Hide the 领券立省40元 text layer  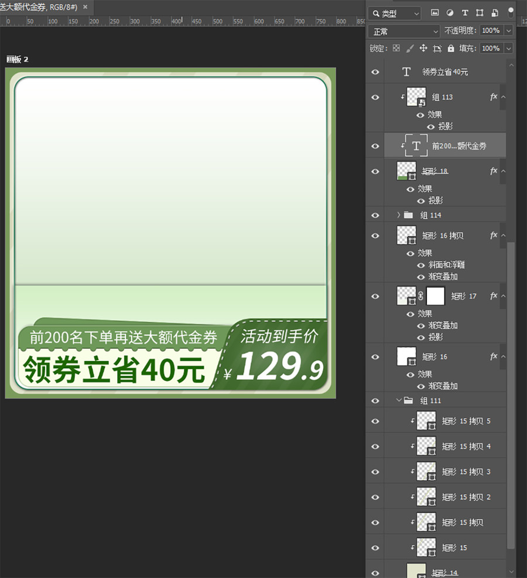[x=375, y=72]
